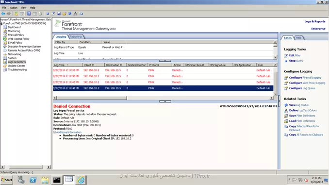Click the icon beside Configure Firewall Logging

(x=286, y=78)
